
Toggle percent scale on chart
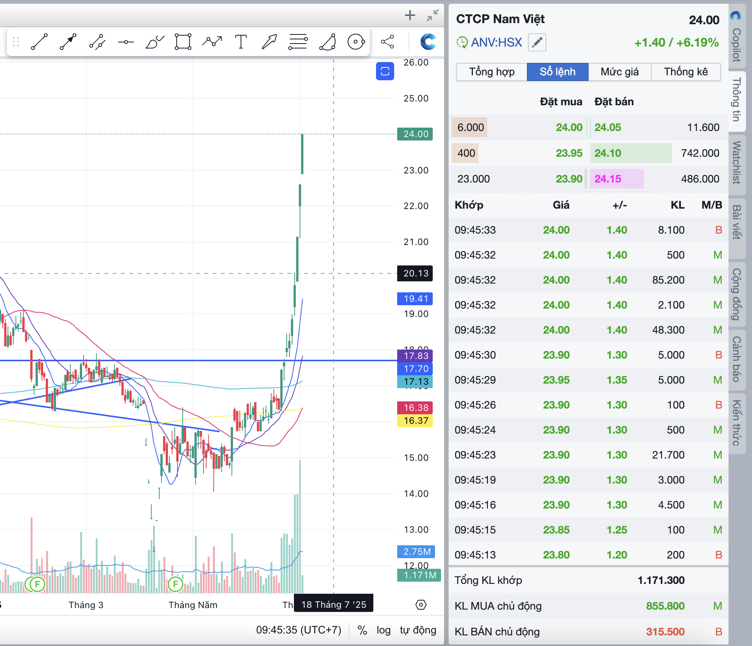coord(362,630)
